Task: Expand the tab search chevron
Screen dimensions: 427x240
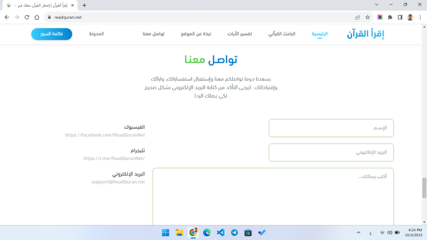Action: (x=377, y=5)
